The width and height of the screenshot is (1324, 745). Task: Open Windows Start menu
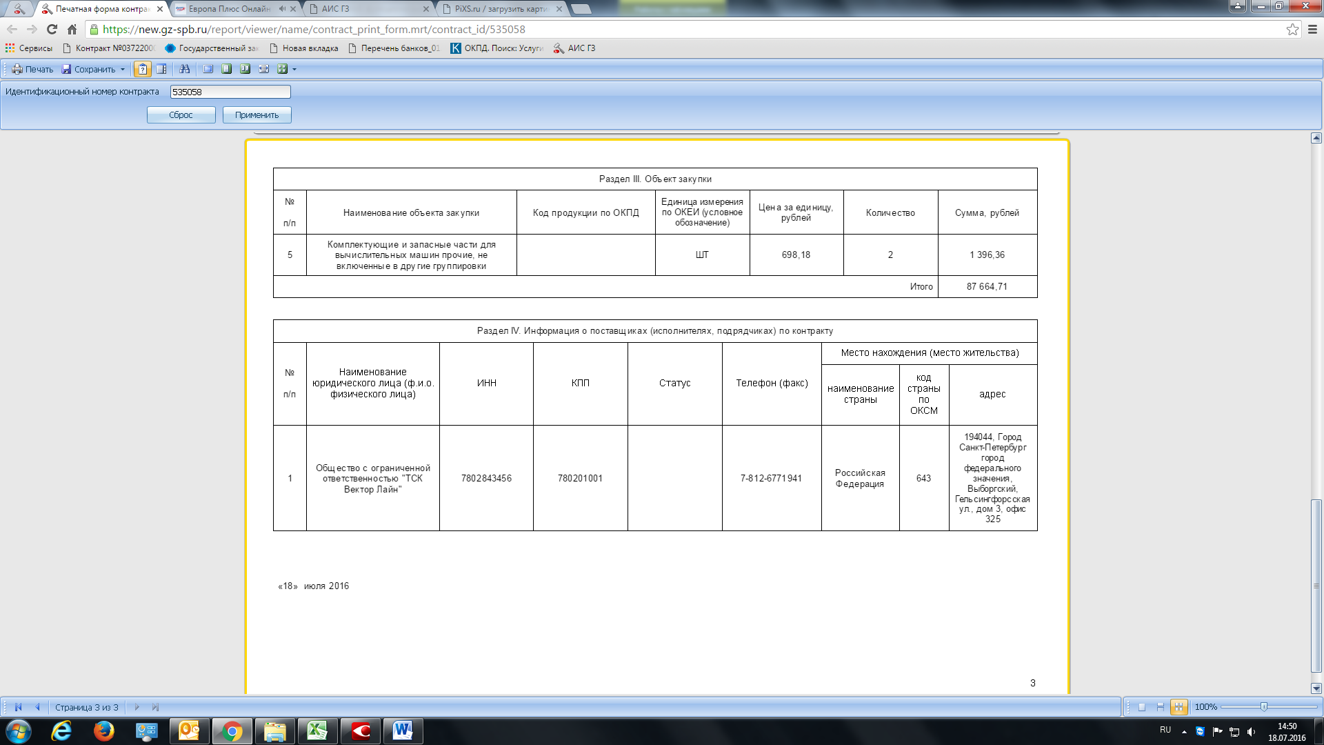coord(19,731)
